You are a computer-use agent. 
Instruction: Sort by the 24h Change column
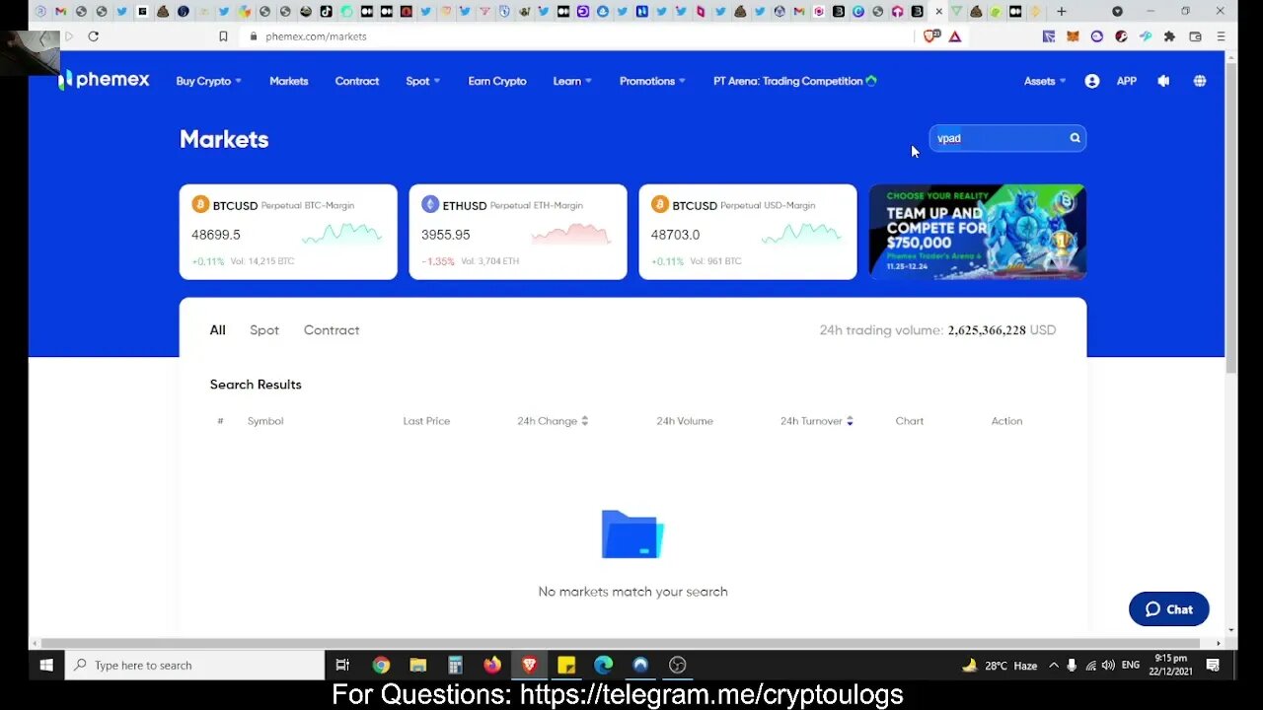click(x=553, y=421)
